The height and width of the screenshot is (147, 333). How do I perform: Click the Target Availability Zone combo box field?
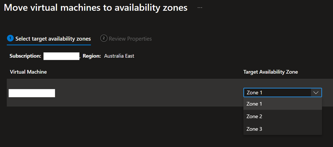click(277, 93)
